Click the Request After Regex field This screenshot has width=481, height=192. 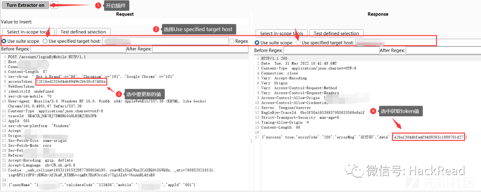coord(200,49)
